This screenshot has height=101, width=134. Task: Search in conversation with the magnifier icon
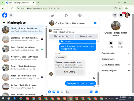coord(120,43)
